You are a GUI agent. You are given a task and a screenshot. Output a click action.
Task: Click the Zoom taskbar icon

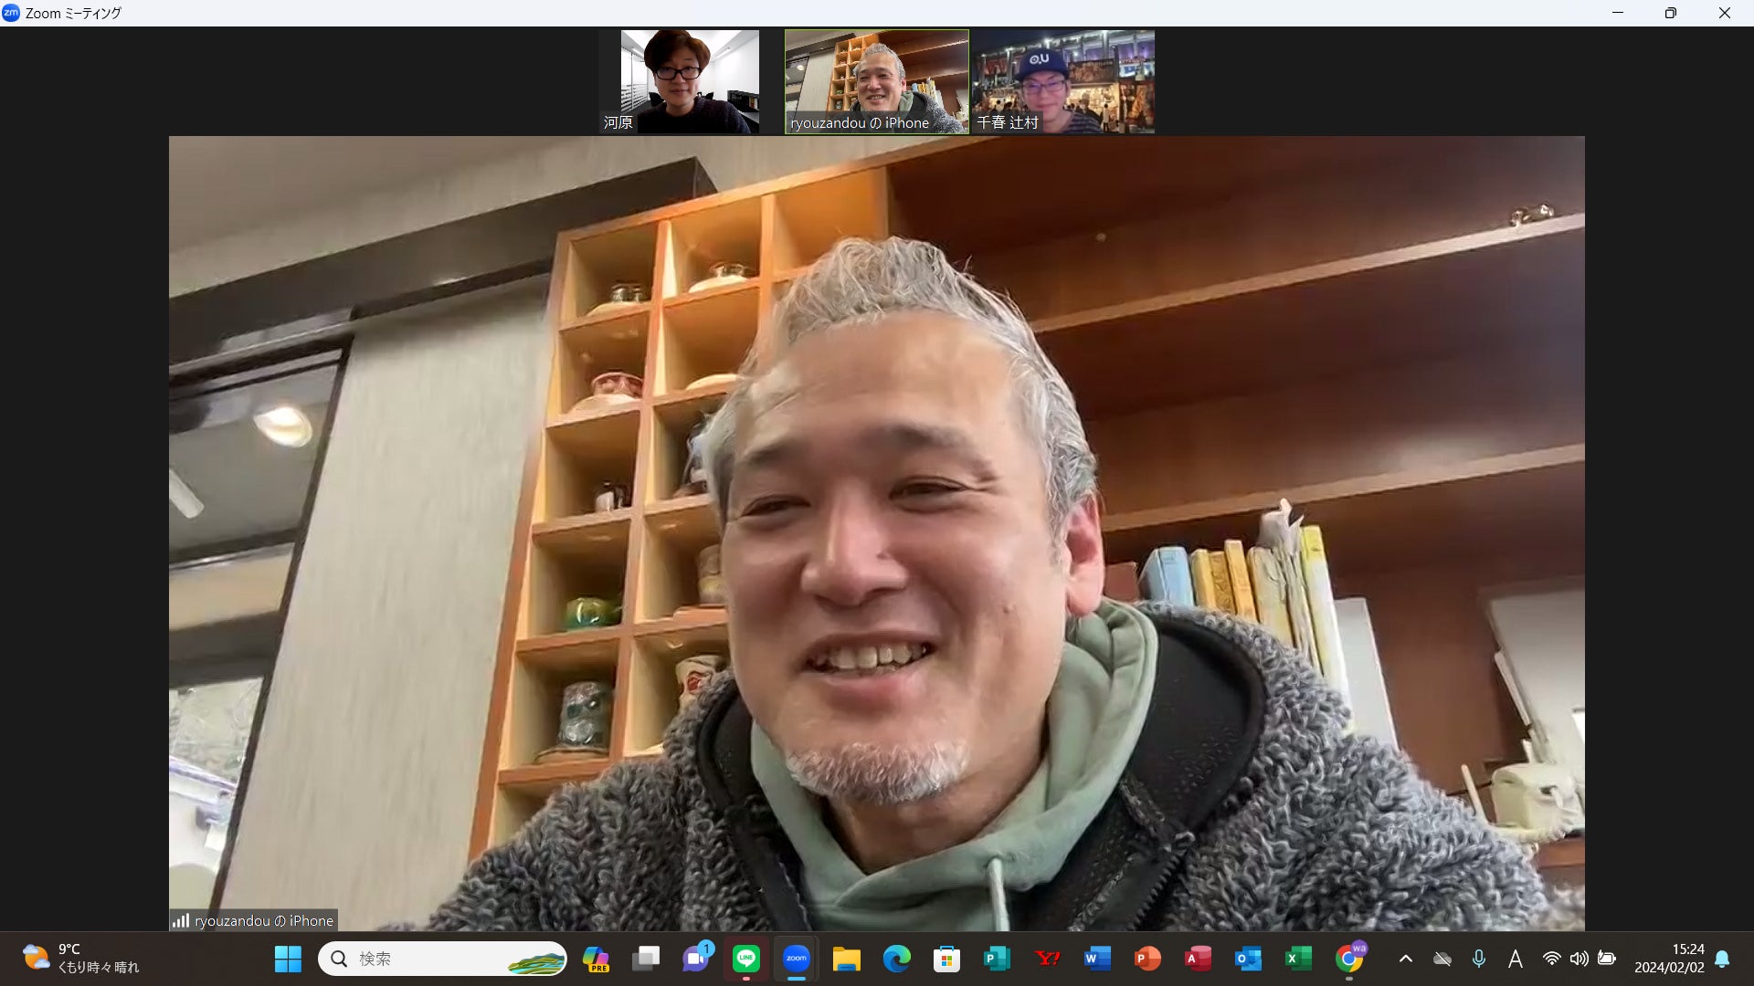click(x=797, y=959)
